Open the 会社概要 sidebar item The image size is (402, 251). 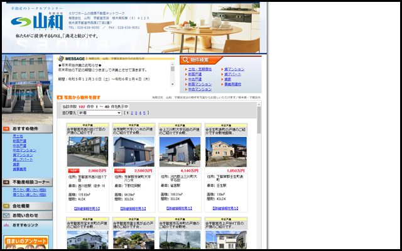coord(27,206)
